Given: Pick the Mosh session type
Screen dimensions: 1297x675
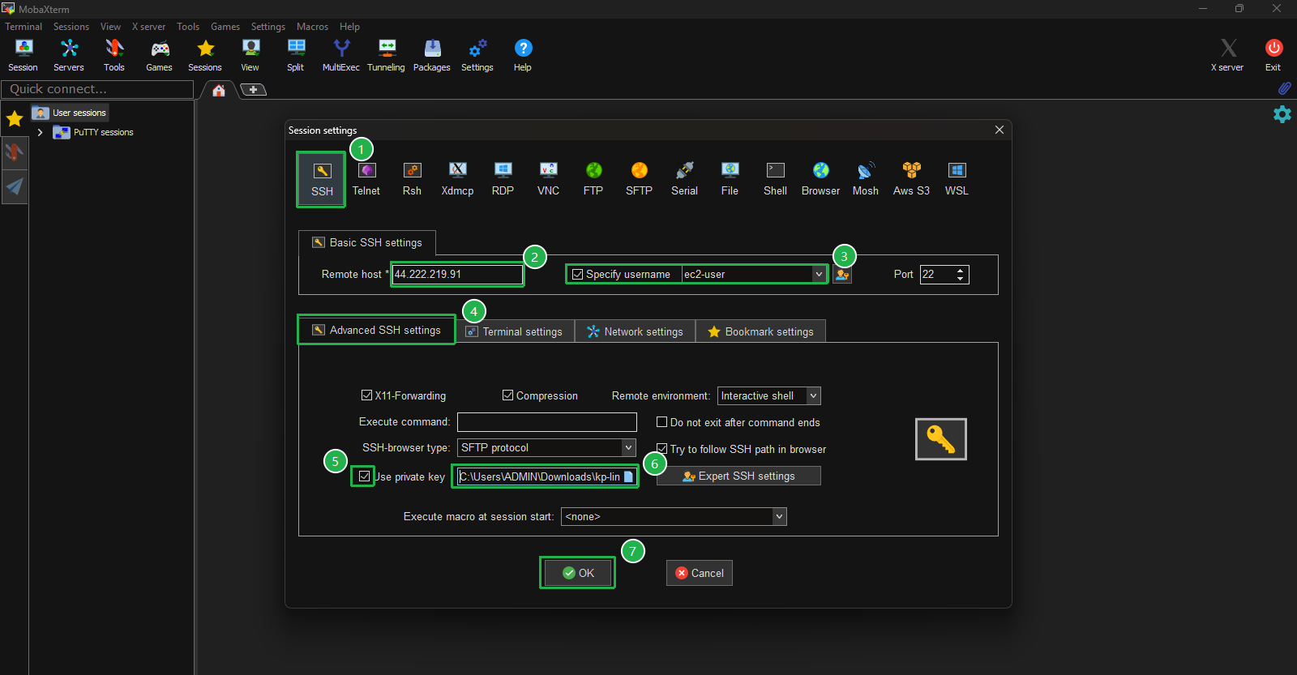Looking at the screenshot, I should (x=866, y=180).
